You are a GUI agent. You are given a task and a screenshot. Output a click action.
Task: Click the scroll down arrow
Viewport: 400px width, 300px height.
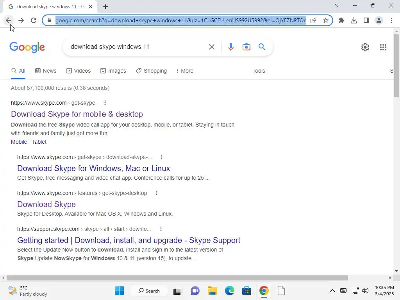[396, 271]
